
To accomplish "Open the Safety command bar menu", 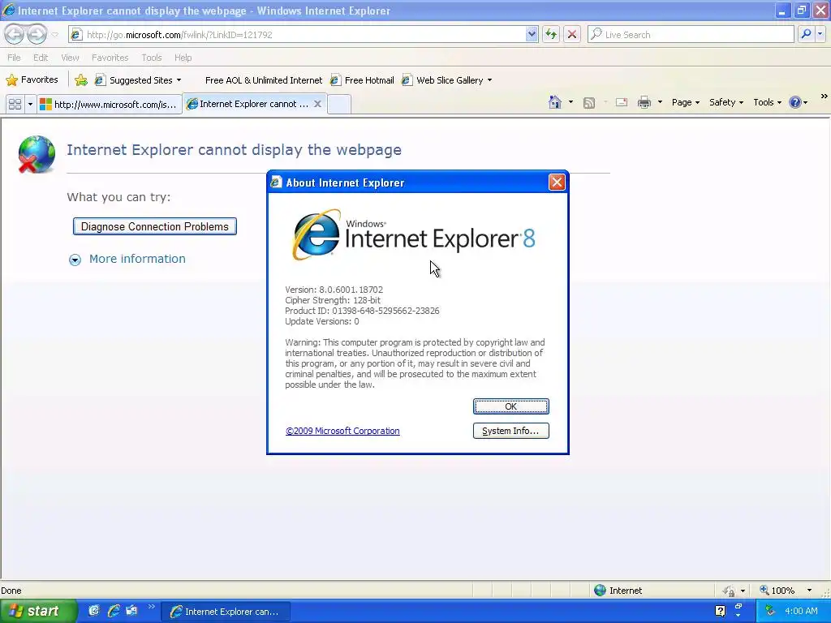I will click(726, 102).
